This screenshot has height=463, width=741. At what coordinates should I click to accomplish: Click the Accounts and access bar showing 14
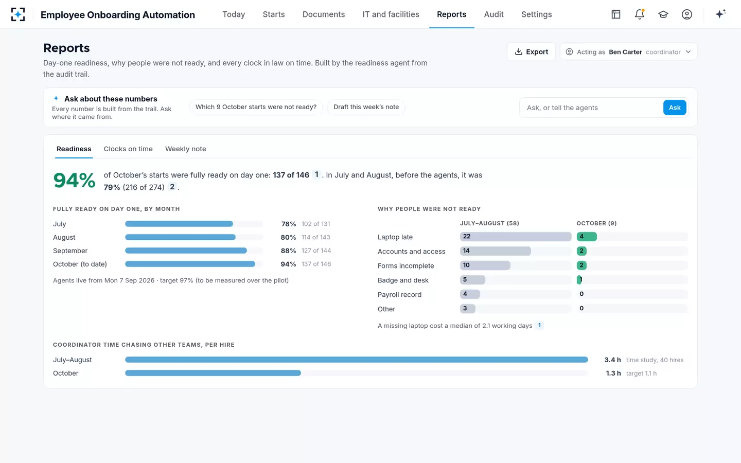point(496,251)
